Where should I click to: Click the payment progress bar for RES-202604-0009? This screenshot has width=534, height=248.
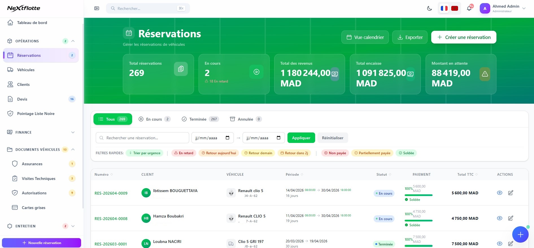[419, 195]
